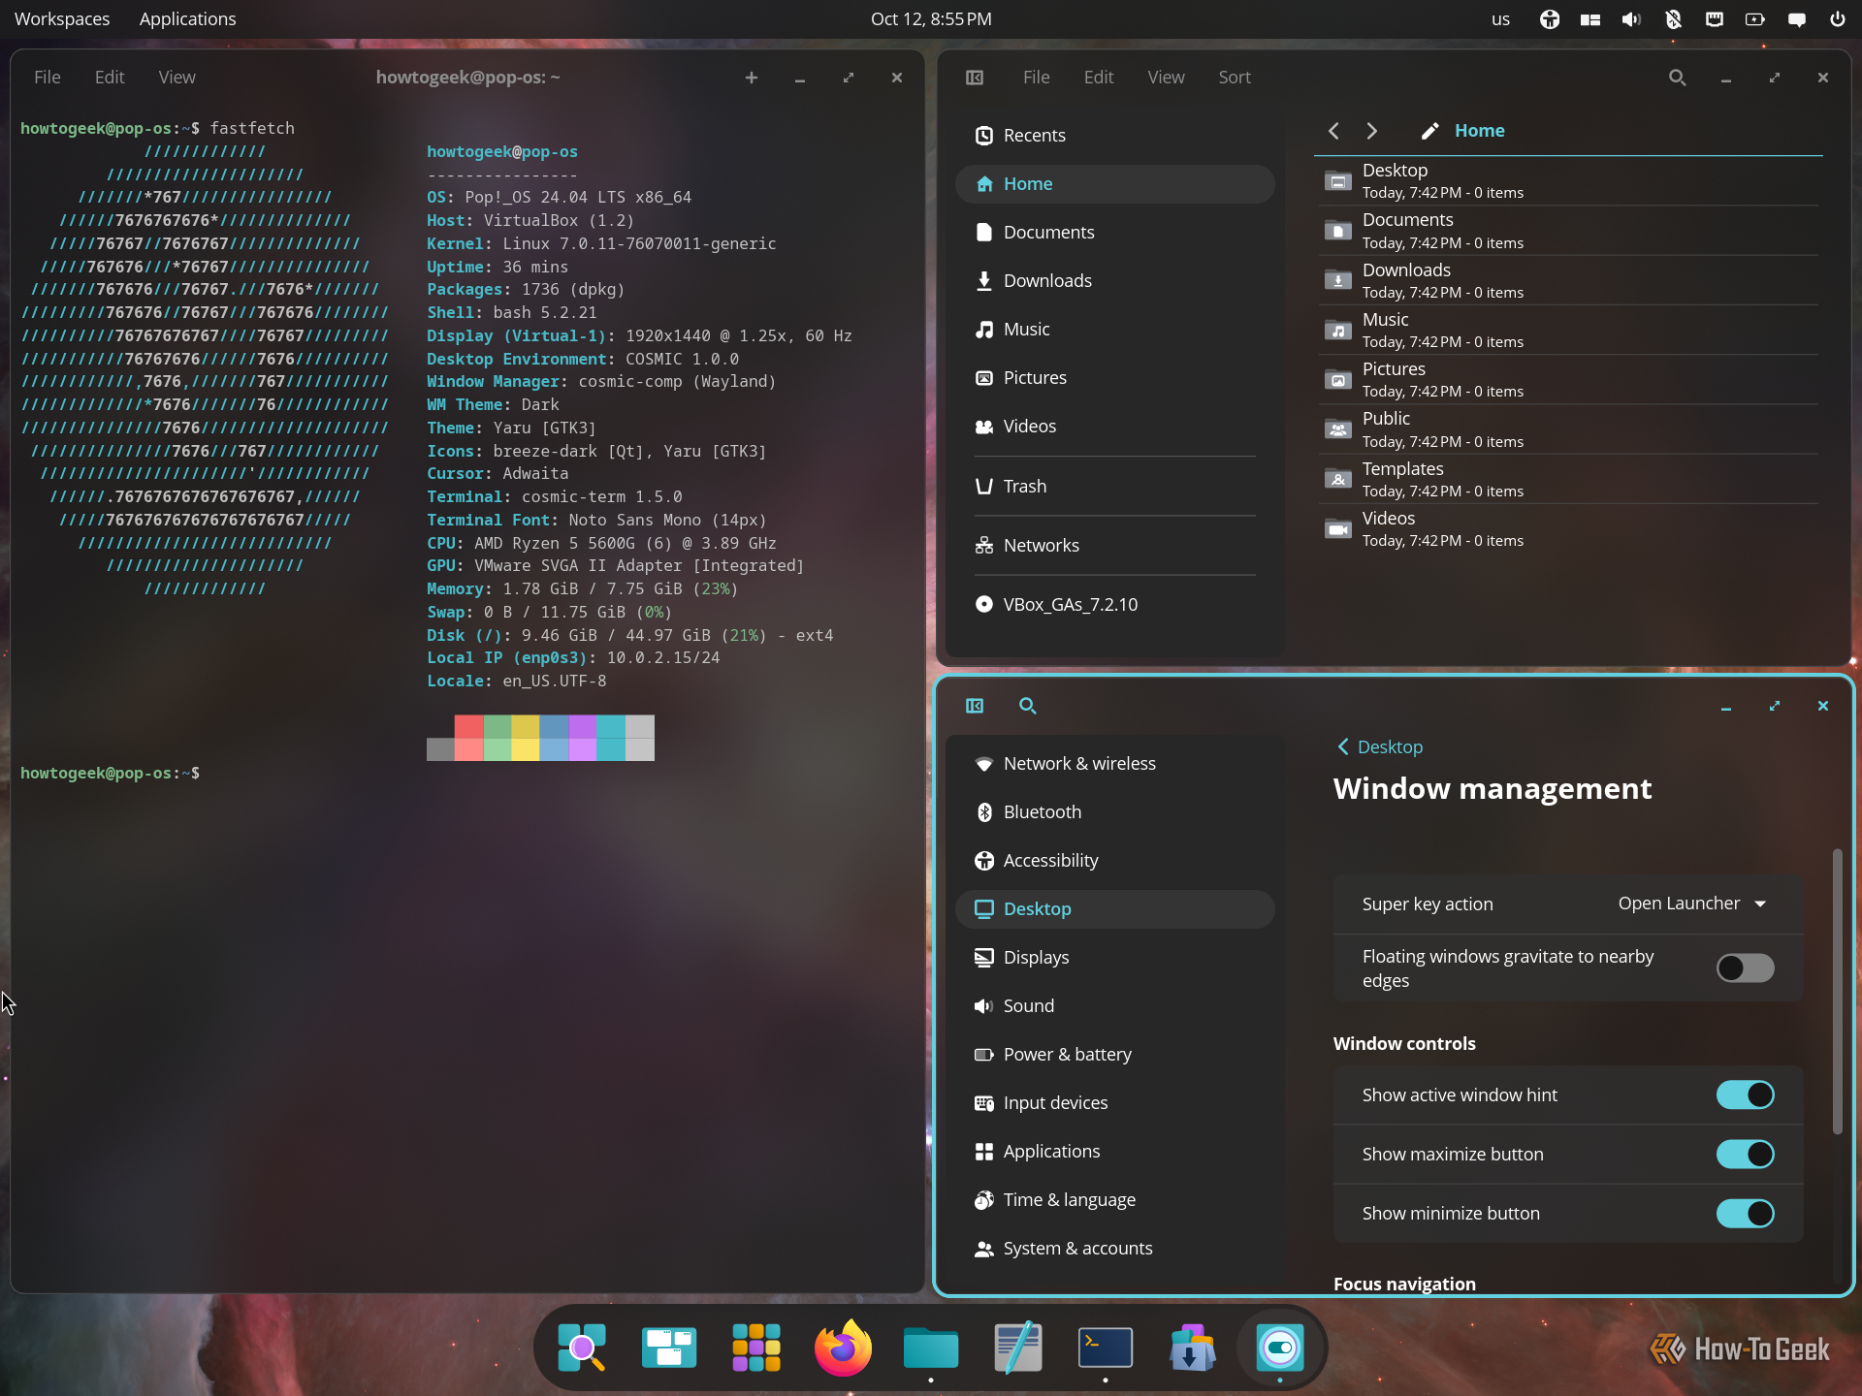Screen dimensions: 1862x1396
Task: Toggle the sidebar icon in Settings window
Action: tap(975, 706)
